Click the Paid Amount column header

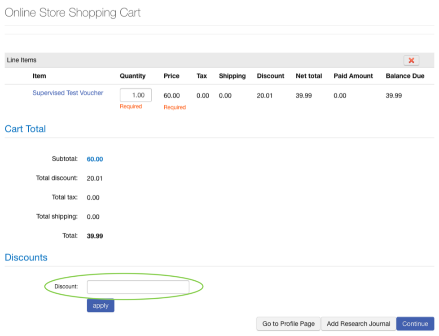[x=353, y=76]
